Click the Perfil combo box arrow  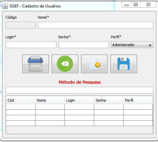150,45
